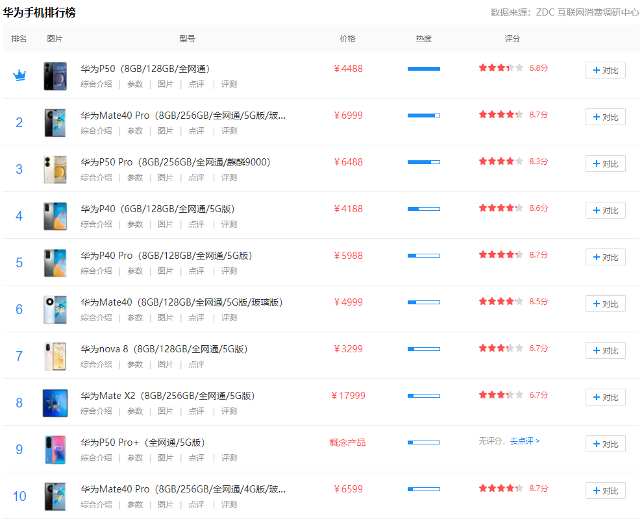
Task: Open 点评 under 华为P40 6GB/128GB
Action: pyautogui.click(x=196, y=224)
